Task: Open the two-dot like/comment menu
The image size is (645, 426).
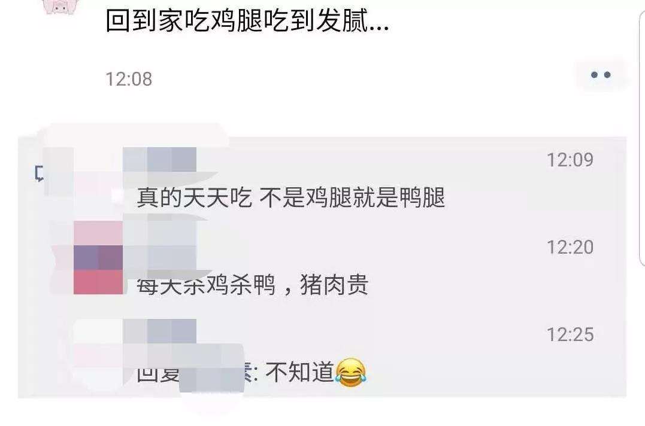Action: tap(600, 75)
